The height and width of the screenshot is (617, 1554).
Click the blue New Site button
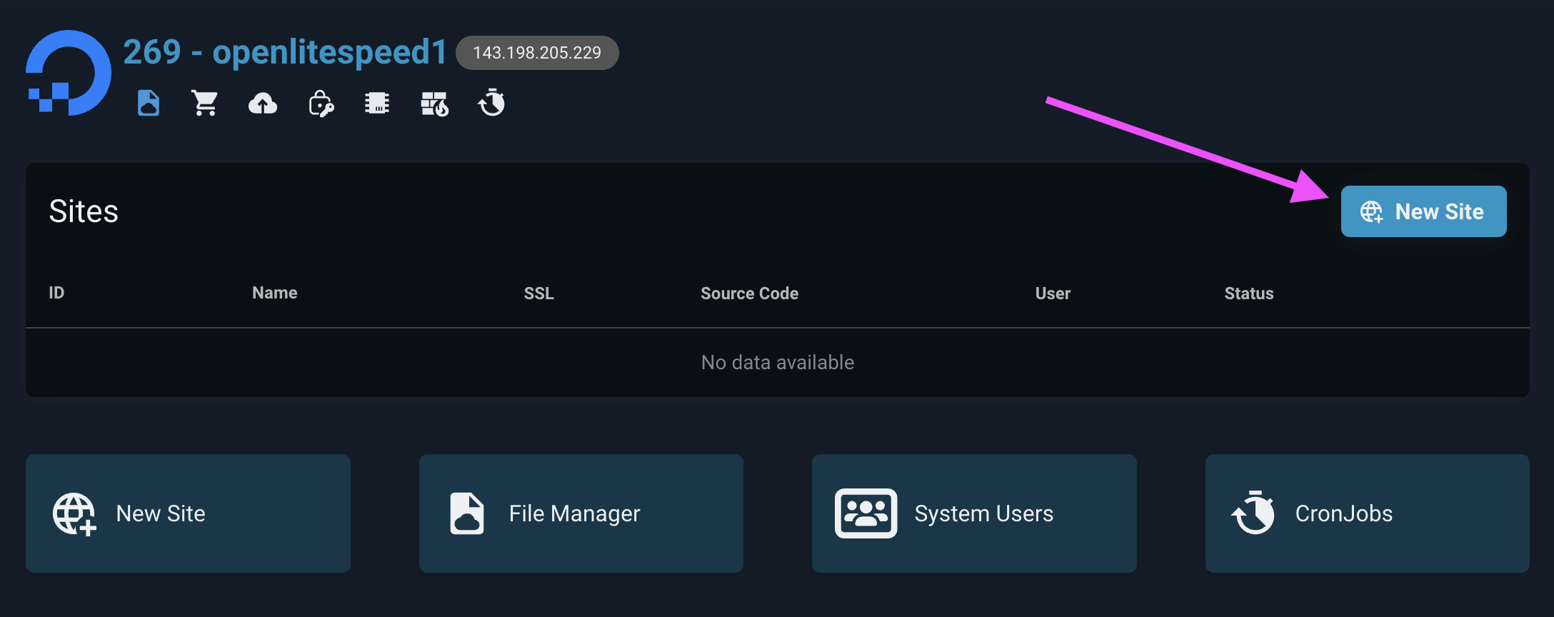tap(1423, 211)
